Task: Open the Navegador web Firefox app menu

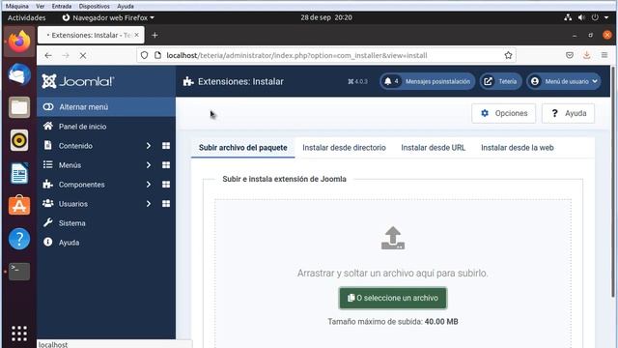Action: tap(108, 17)
